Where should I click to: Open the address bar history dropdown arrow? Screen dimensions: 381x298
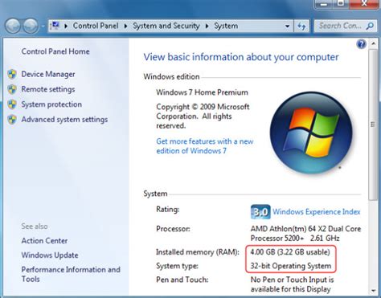point(287,27)
